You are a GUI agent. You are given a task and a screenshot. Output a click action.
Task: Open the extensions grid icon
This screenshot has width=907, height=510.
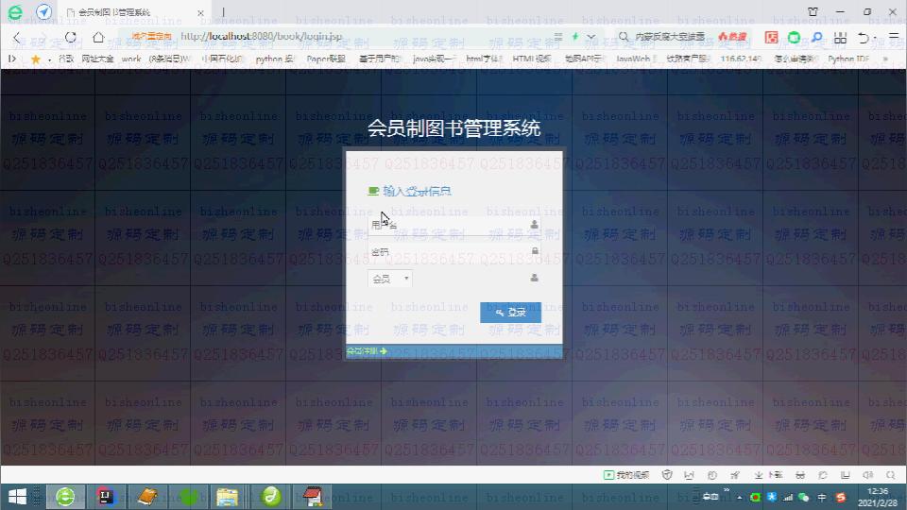coord(840,38)
